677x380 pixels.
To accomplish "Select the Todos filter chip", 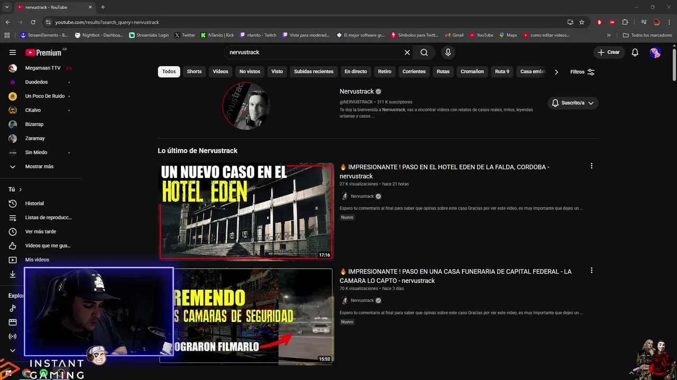I will pyautogui.click(x=169, y=72).
